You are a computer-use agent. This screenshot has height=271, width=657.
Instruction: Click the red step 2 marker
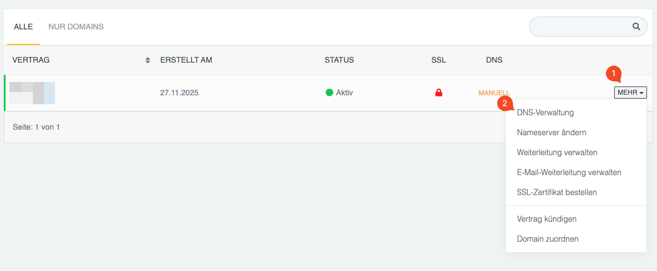point(504,103)
